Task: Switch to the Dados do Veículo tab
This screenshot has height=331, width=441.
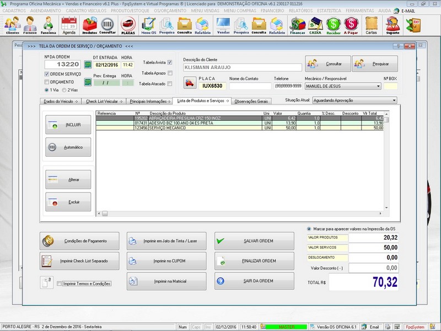Action: coord(61,102)
